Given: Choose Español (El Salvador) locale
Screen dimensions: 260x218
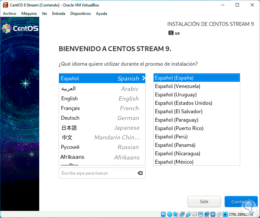Looking at the screenshot, I should [197, 112].
